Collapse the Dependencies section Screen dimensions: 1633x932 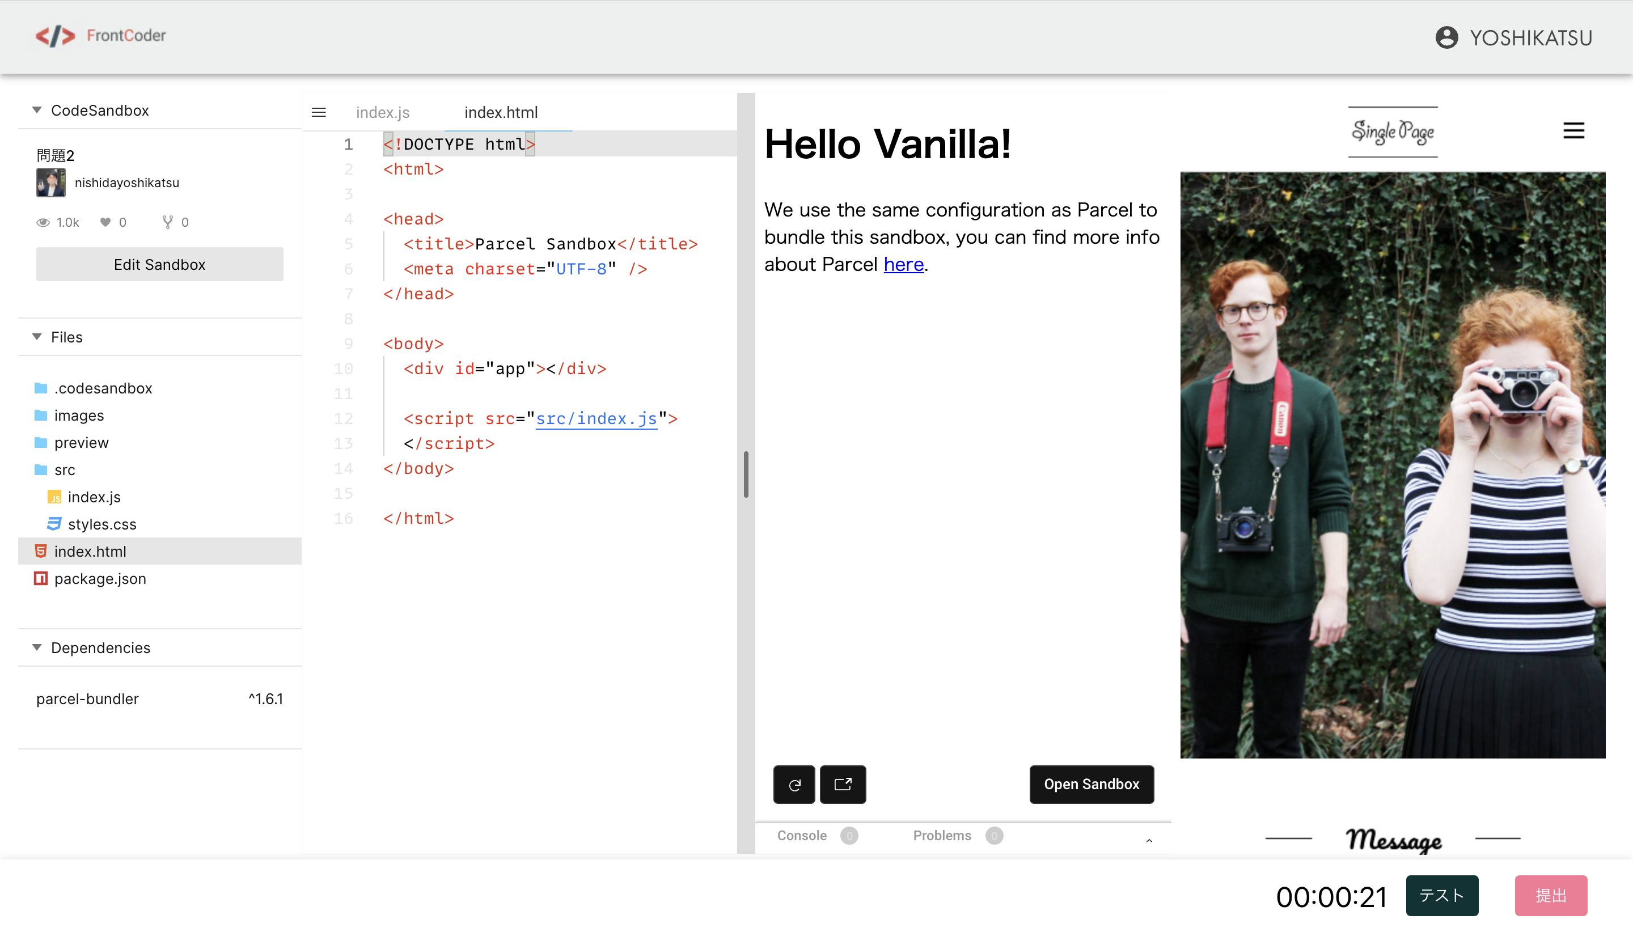point(37,648)
